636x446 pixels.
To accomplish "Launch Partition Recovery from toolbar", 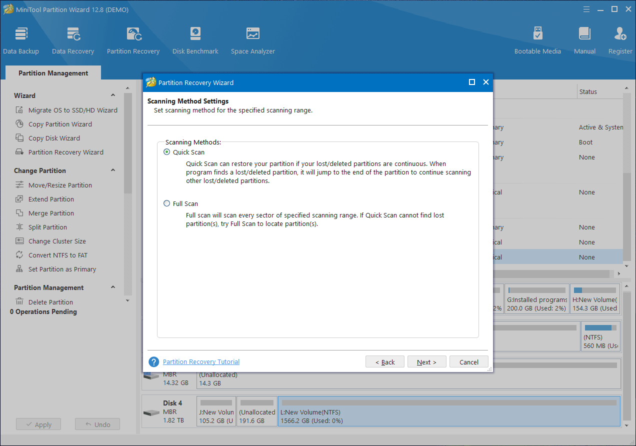I will pyautogui.click(x=133, y=40).
